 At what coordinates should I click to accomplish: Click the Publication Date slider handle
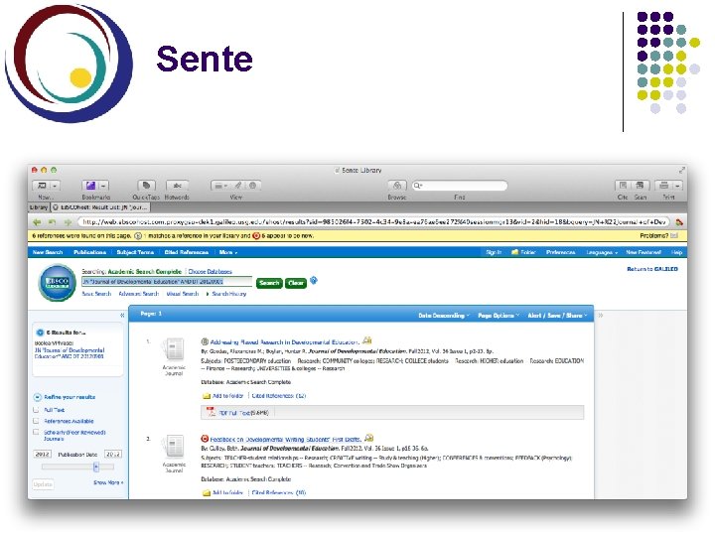(96, 467)
